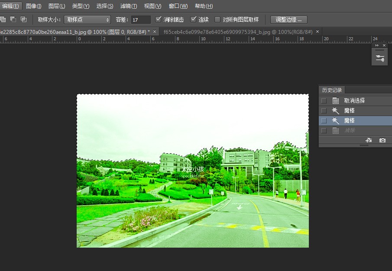Screen dimensions: 392x271
Task: Create new document from current state
Action: click(369, 140)
